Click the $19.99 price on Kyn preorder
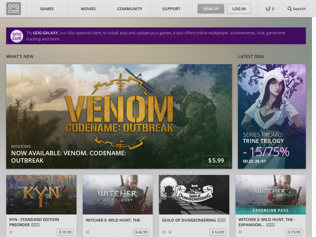 (65, 232)
